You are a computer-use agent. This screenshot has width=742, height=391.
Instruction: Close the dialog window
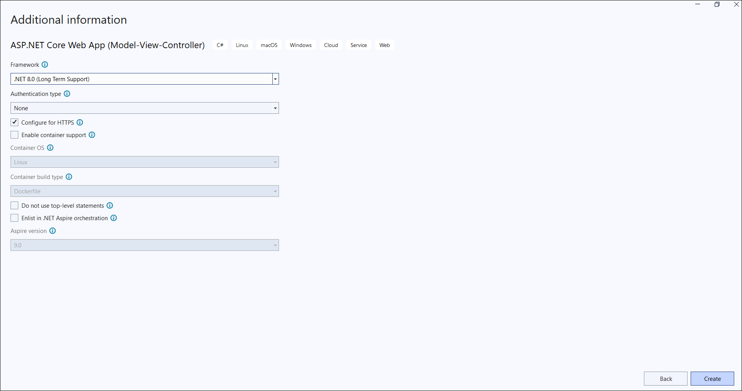click(x=736, y=4)
